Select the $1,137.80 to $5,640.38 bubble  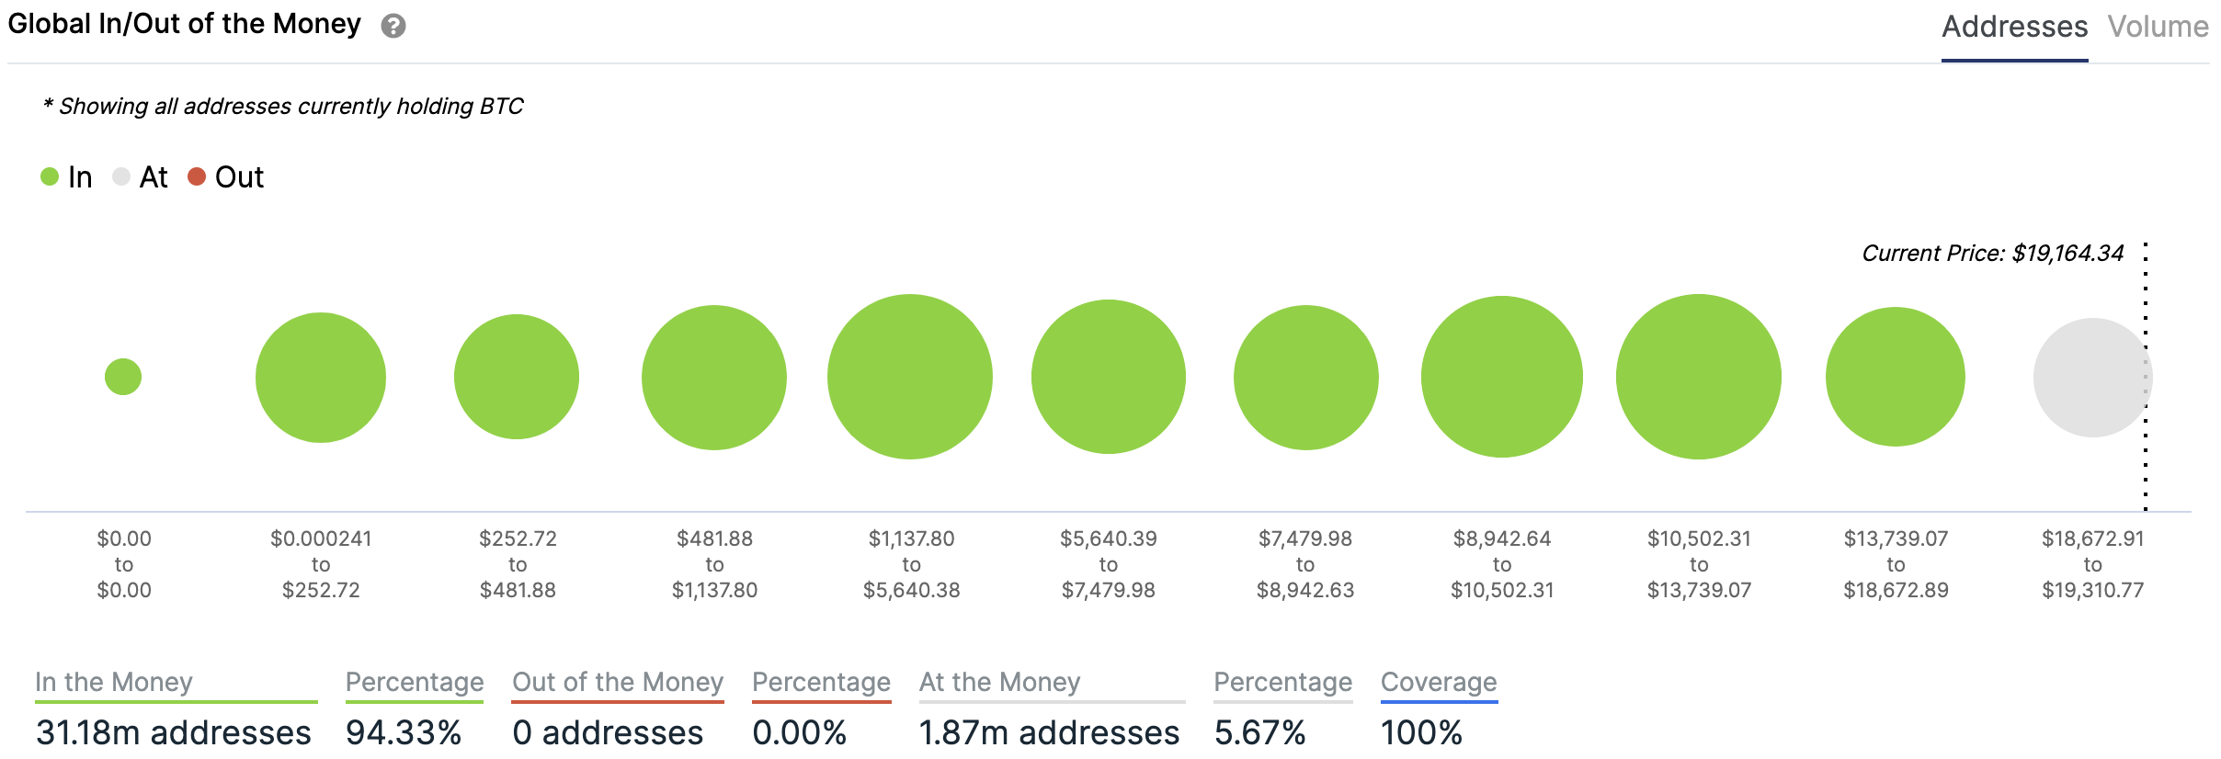(910, 377)
